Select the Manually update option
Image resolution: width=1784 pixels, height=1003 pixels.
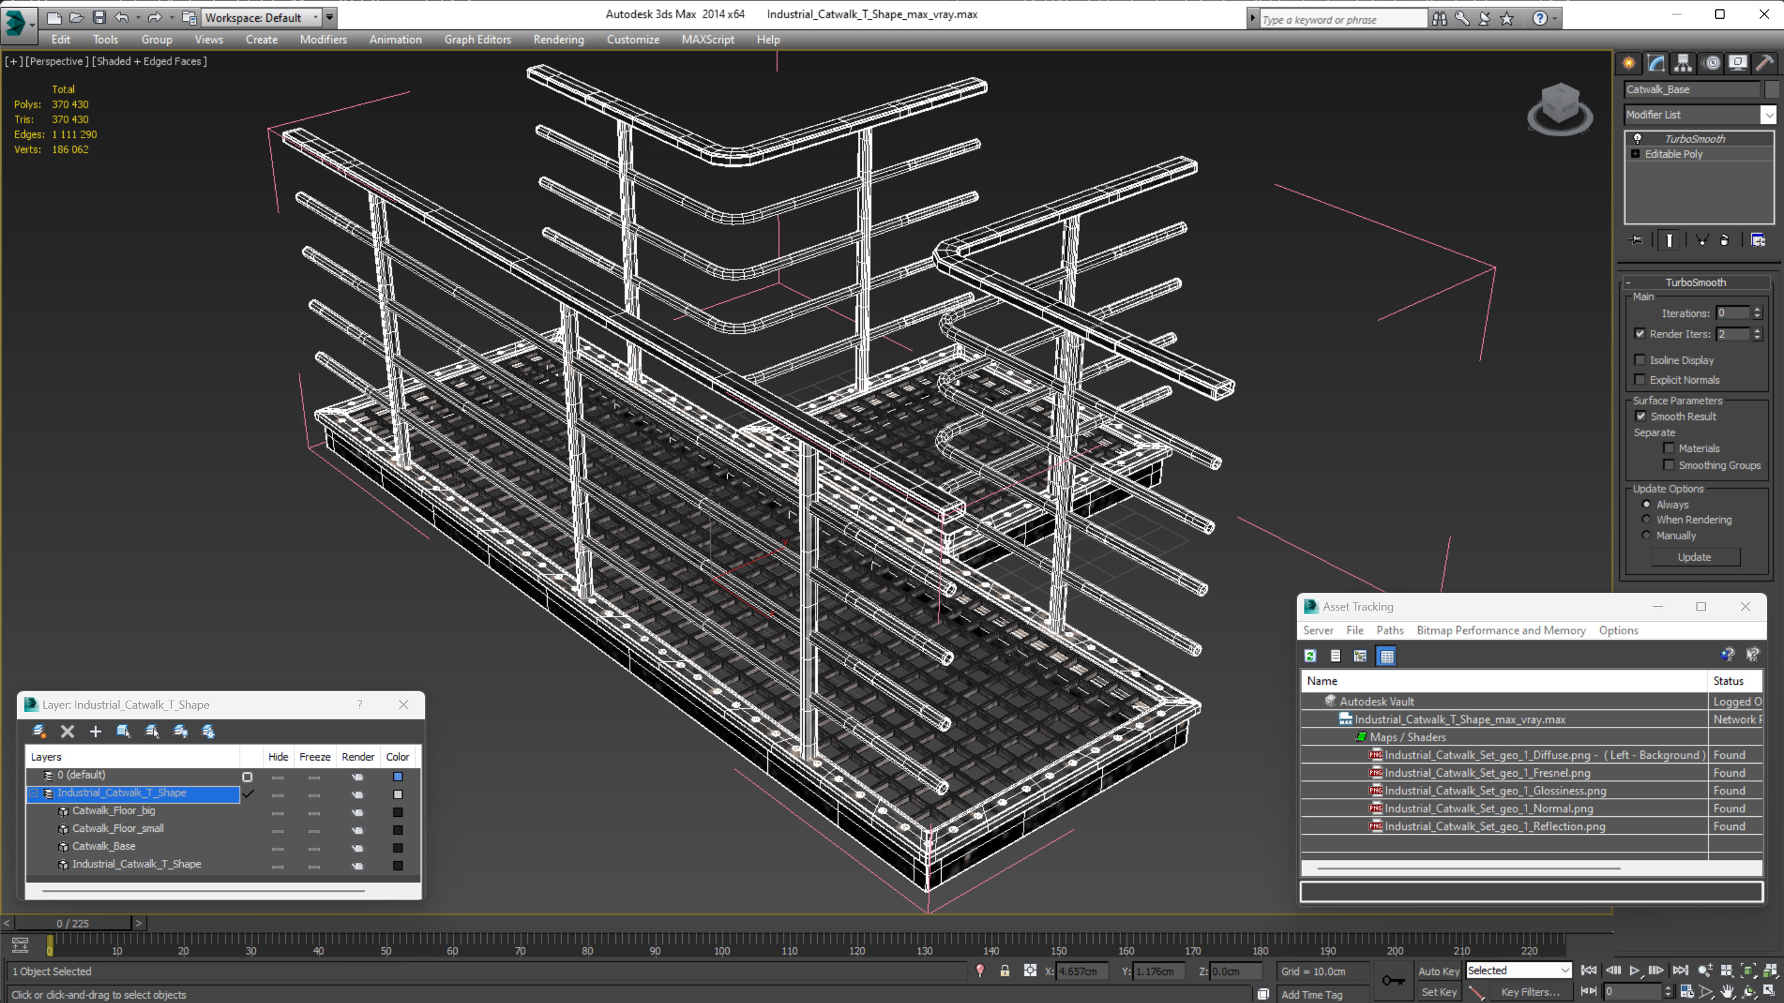1646,535
